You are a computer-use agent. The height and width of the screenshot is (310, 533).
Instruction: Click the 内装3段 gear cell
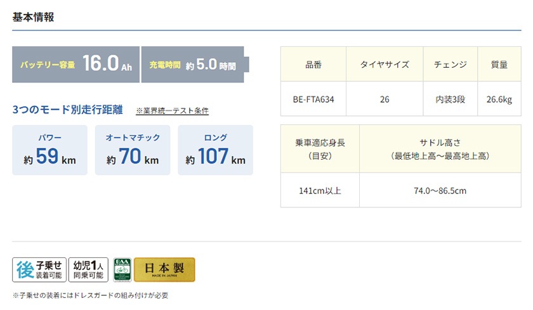pos(450,100)
